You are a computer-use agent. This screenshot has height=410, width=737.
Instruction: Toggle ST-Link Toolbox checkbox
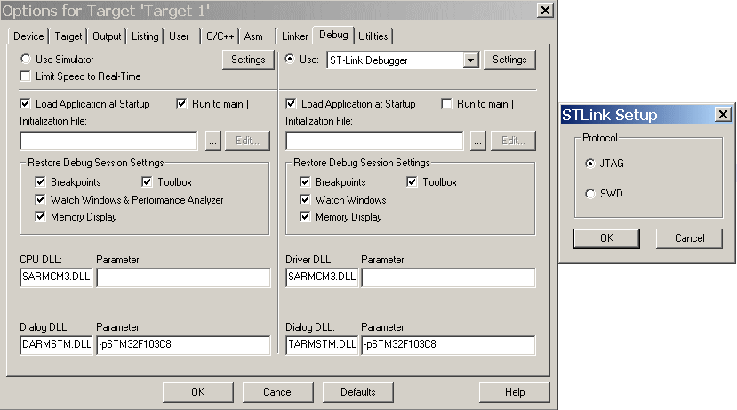[413, 181]
